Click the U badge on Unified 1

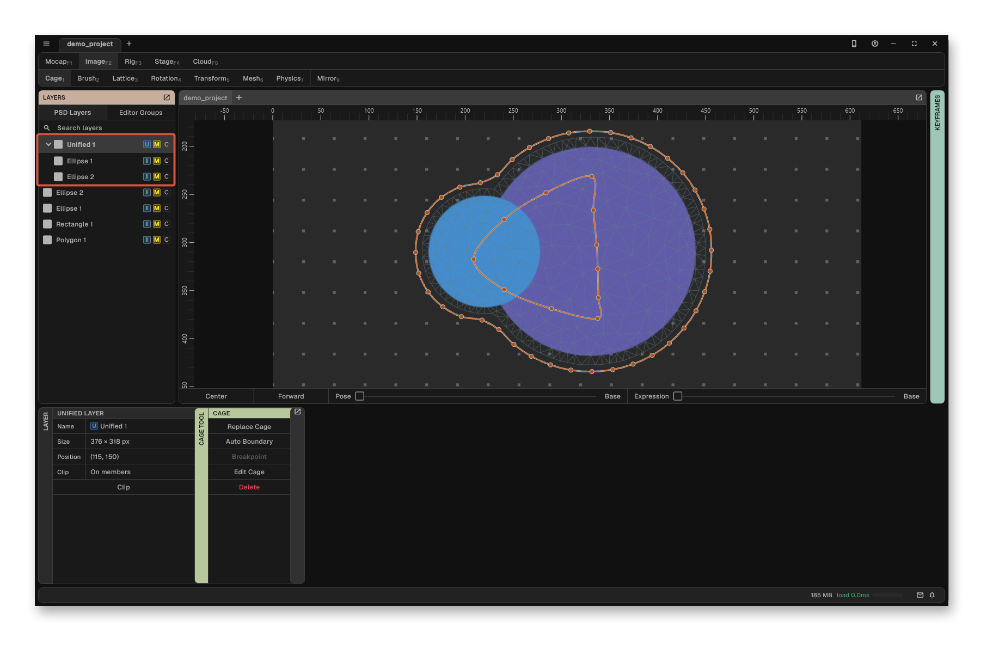147,144
